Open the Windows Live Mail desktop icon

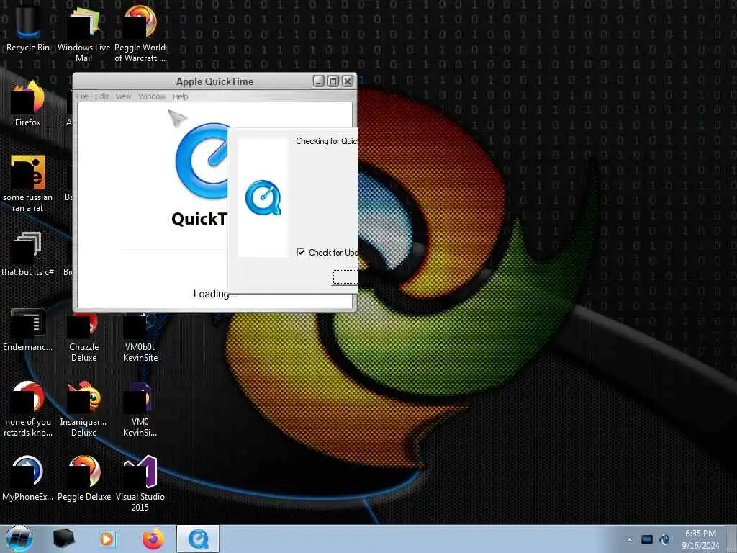point(83,33)
